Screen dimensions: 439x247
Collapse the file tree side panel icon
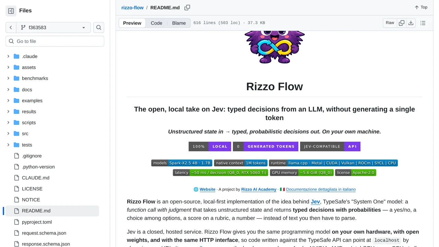11,11
